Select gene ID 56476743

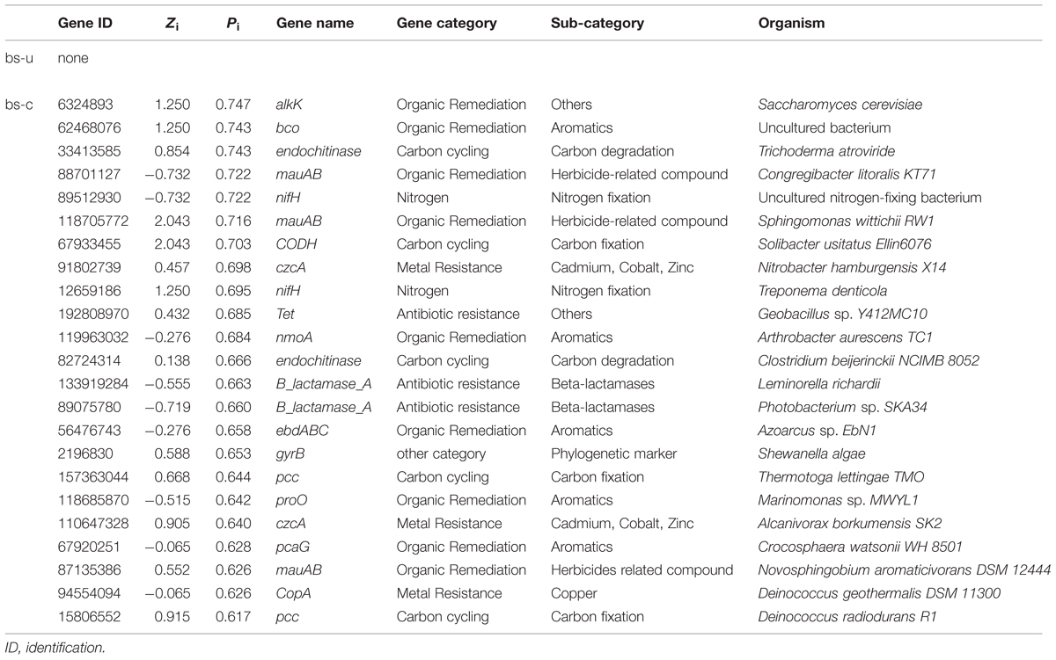coord(90,431)
